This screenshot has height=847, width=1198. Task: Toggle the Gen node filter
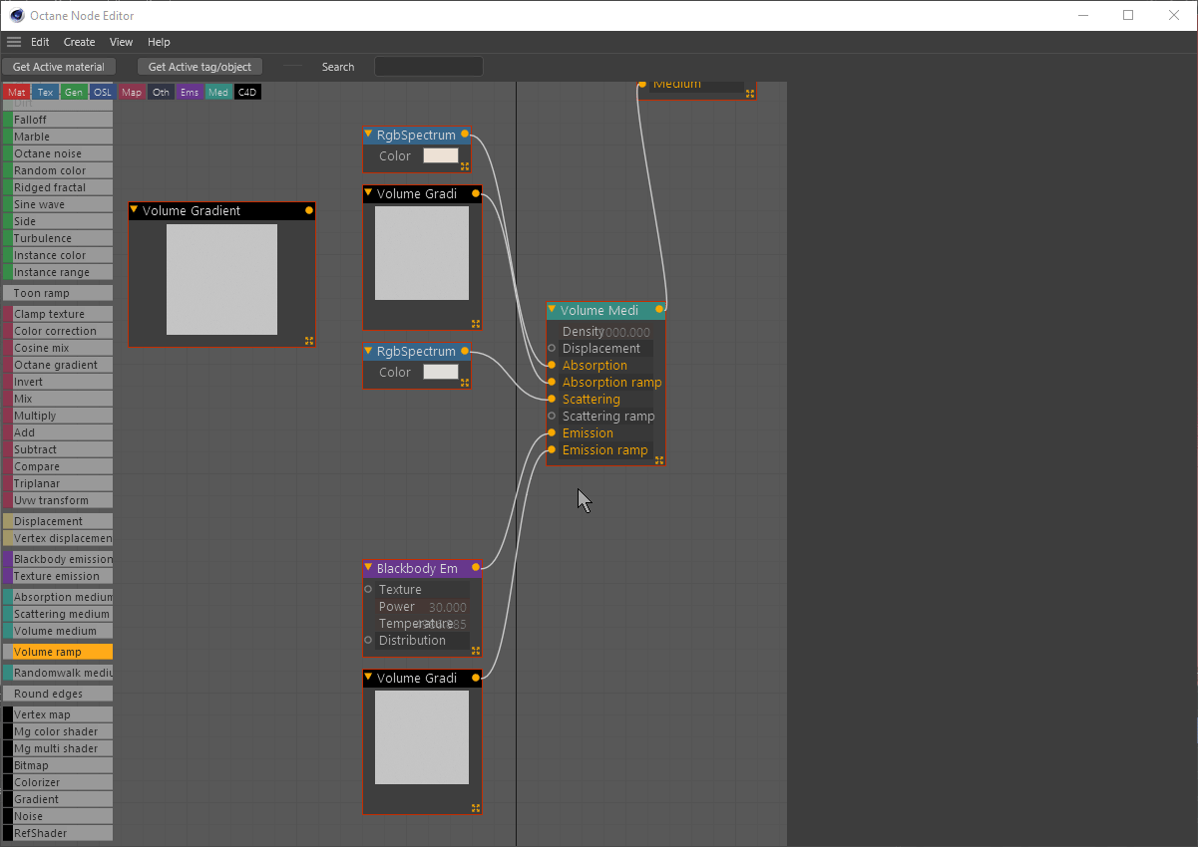click(x=74, y=92)
